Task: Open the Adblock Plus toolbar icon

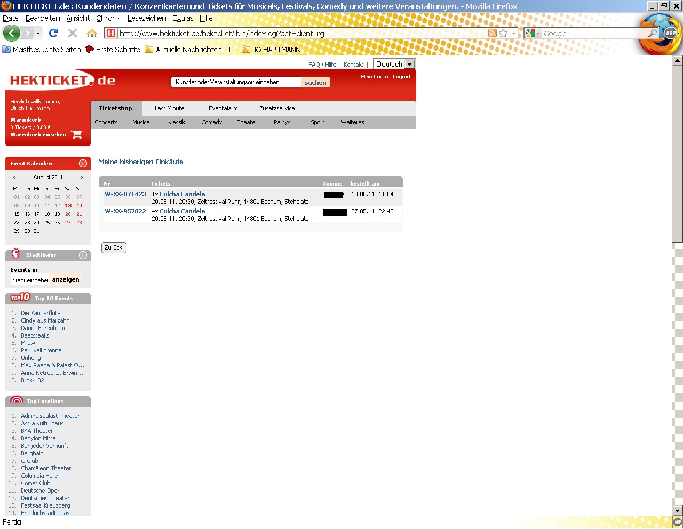Action: pyautogui.click(x=671, y=33)
